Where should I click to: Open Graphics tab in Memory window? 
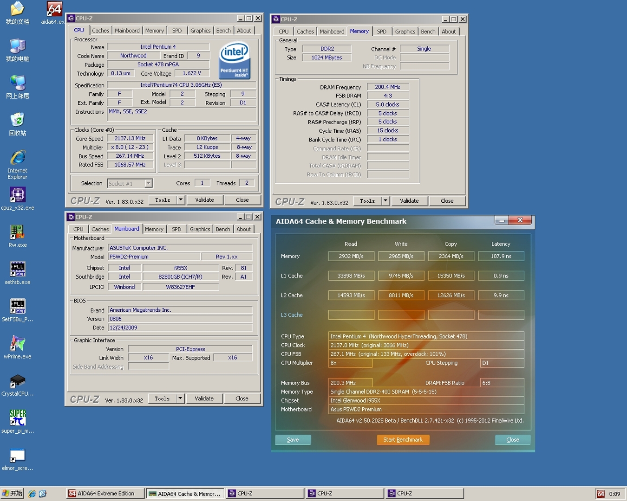point(405,32)
